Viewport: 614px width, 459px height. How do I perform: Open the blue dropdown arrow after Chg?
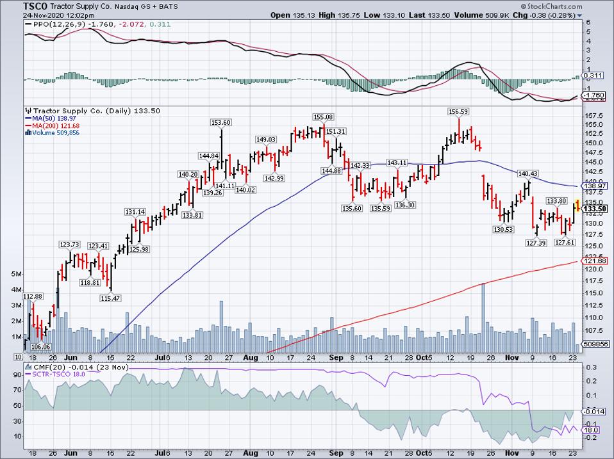580,15
